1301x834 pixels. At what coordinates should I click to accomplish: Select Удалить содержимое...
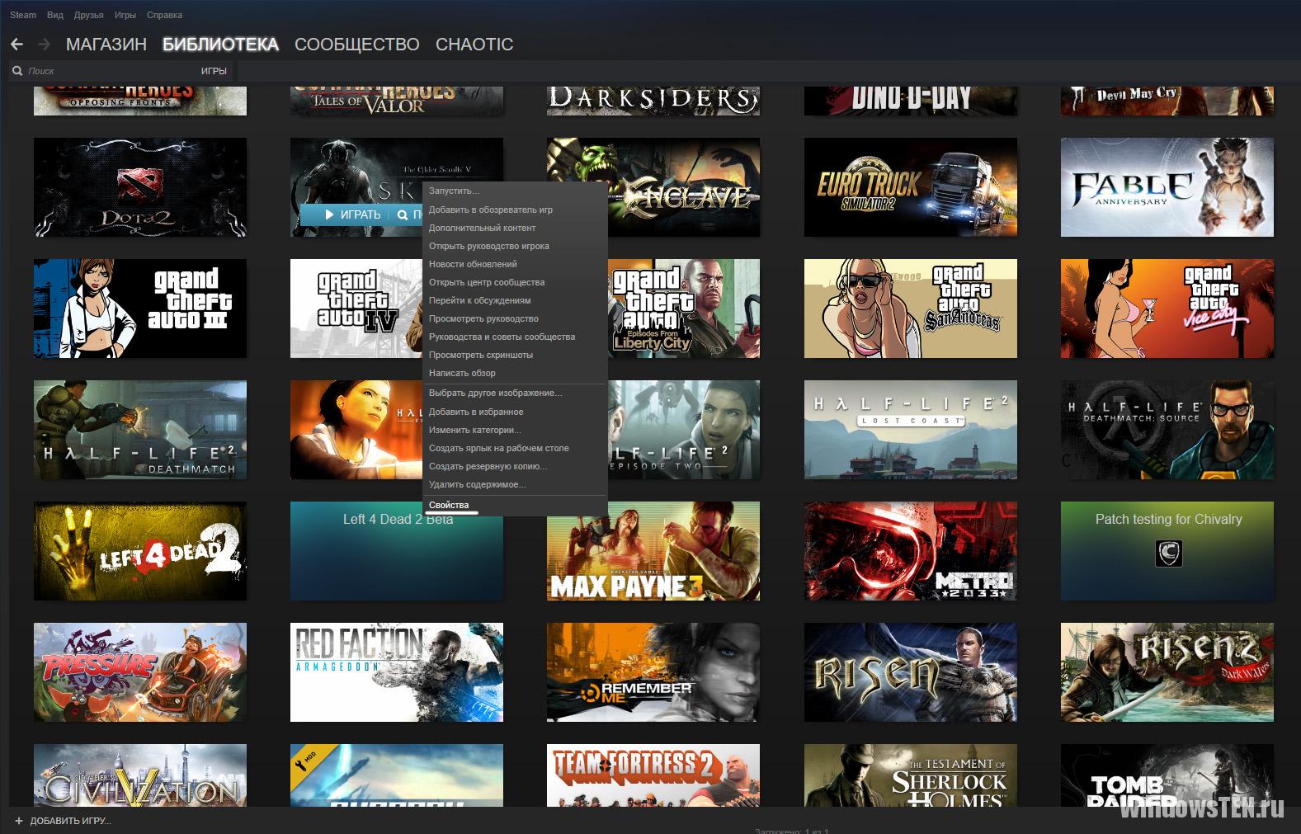coord(515,484)
